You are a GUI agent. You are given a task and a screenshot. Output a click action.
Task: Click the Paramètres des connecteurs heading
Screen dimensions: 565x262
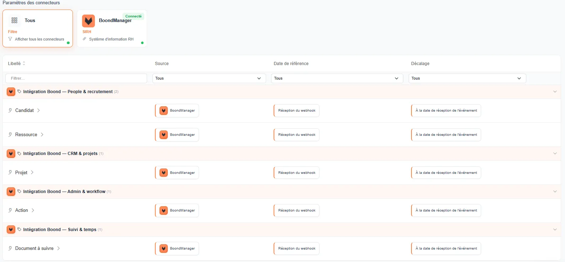31,3
